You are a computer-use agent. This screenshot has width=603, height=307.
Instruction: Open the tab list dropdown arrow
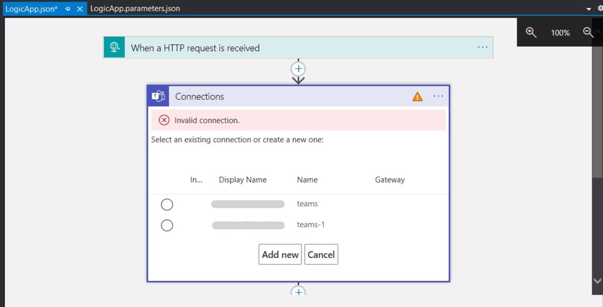pos(588,9)
